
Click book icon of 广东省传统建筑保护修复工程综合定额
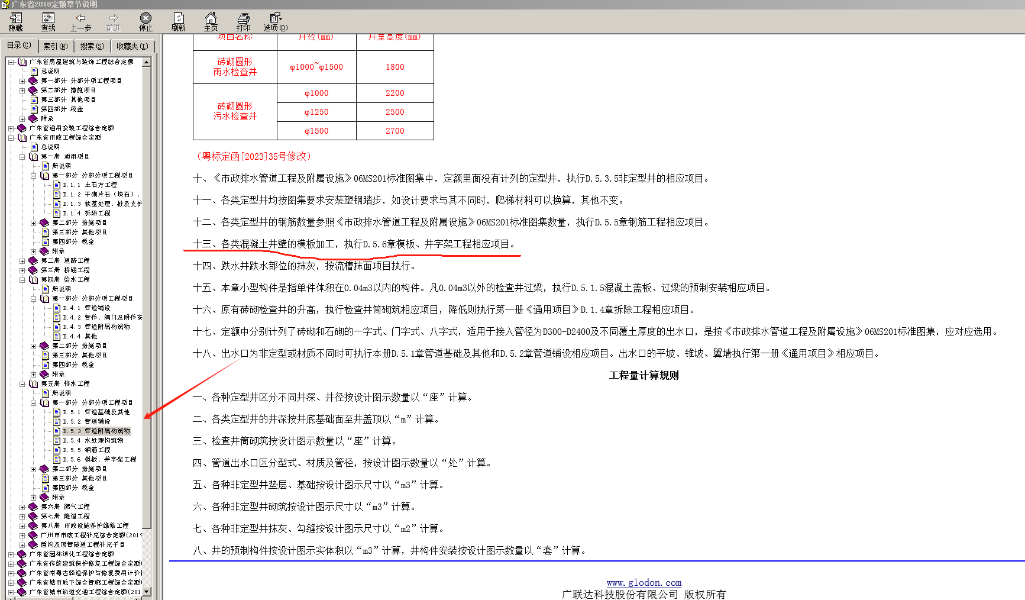click(22, 563)
